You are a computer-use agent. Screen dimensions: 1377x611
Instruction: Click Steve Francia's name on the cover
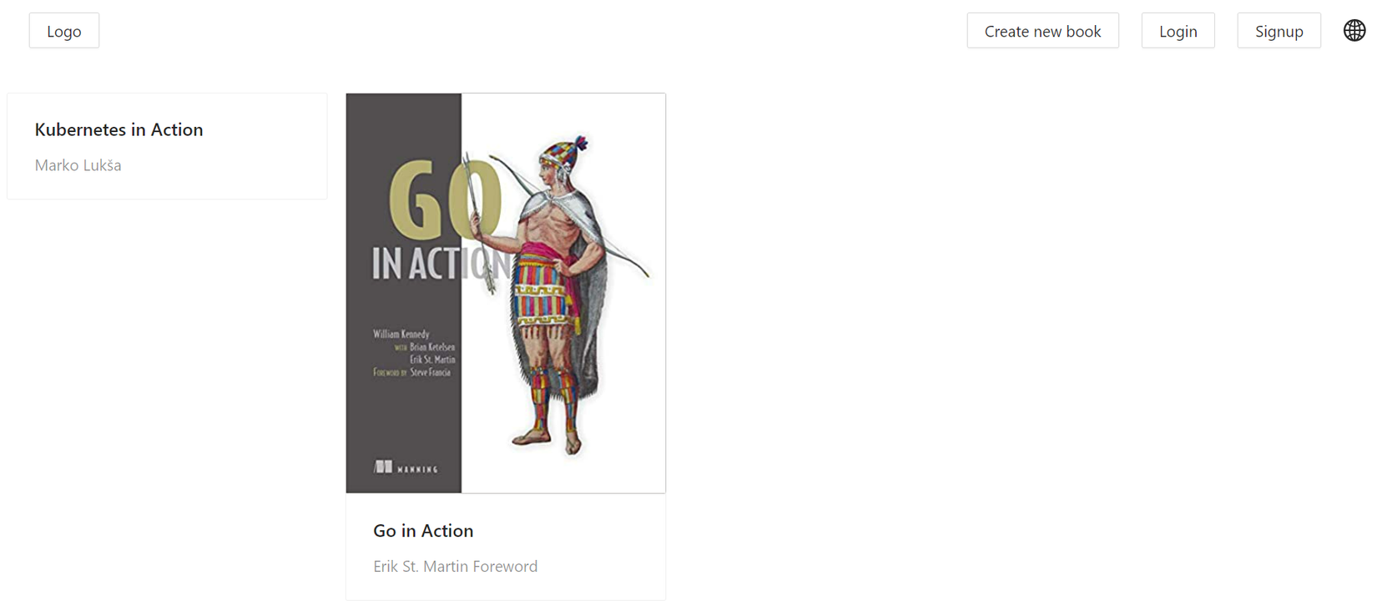point(430,372)
